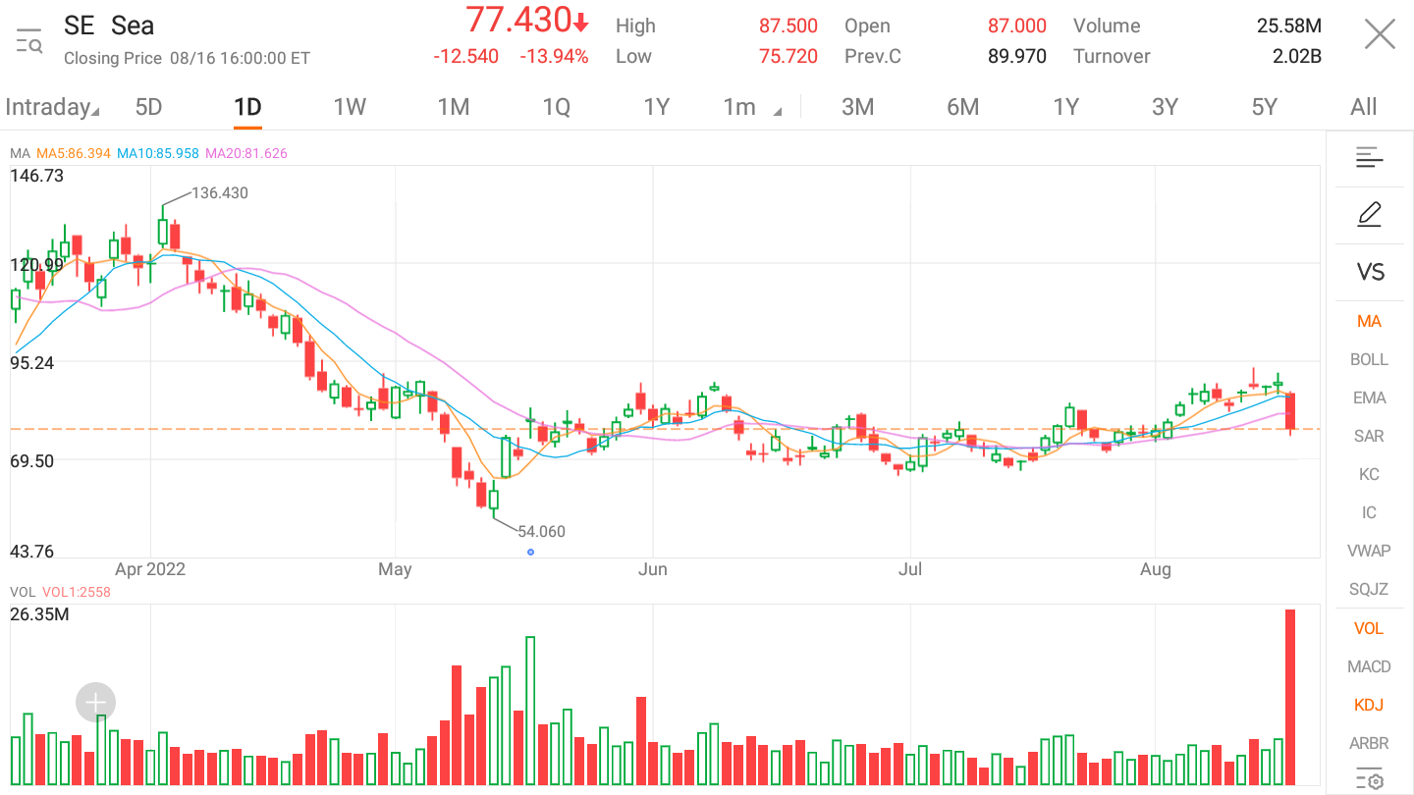This screenshot has width=1414, height=795.
Task: Expand the Intraday dropdown
Action: click(52, 107)
